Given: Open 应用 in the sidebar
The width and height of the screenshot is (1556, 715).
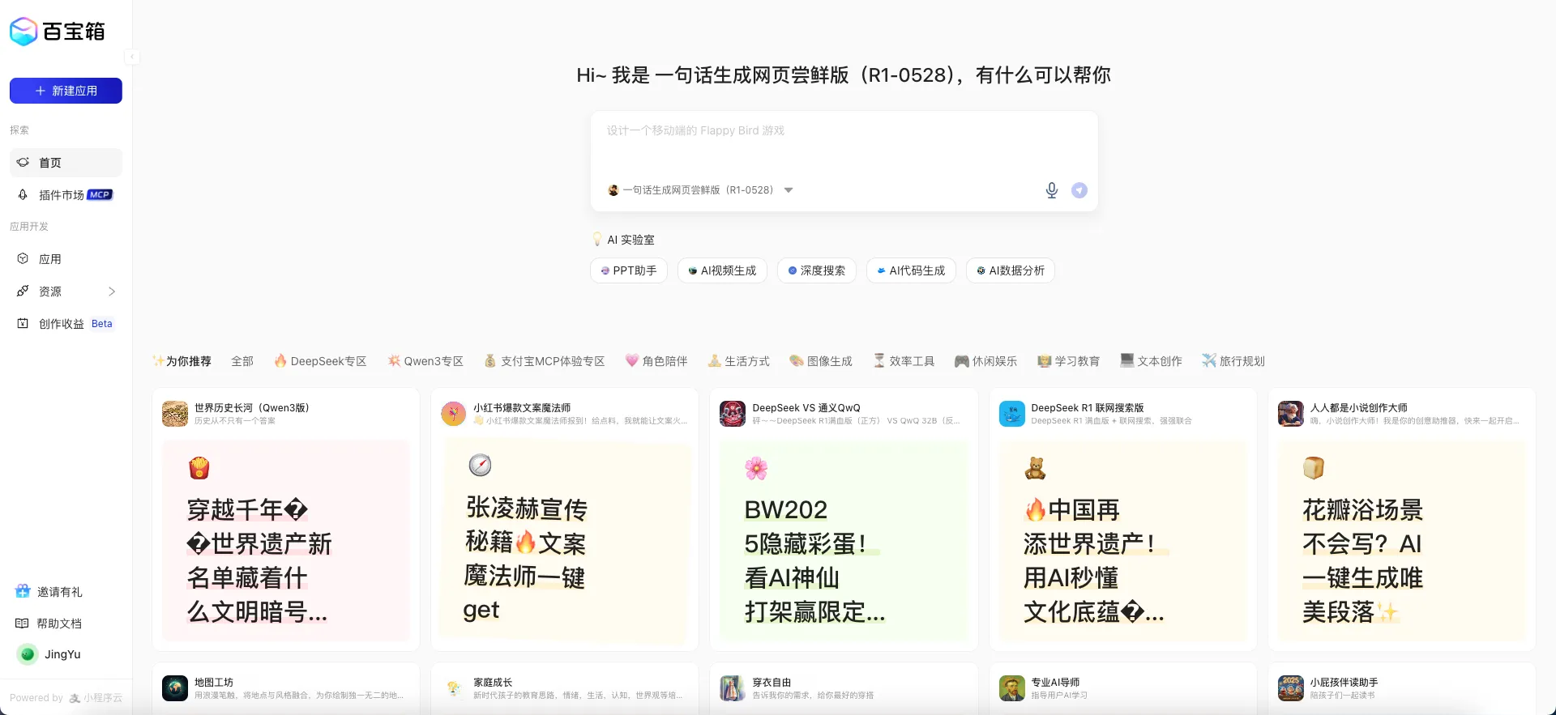Looking at the screenshot, I should tap(66, 259).
